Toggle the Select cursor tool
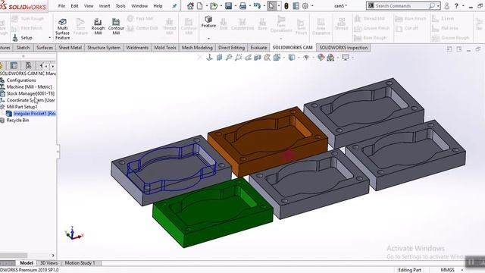Screen dimensions: 485x273 coord(271,5)
